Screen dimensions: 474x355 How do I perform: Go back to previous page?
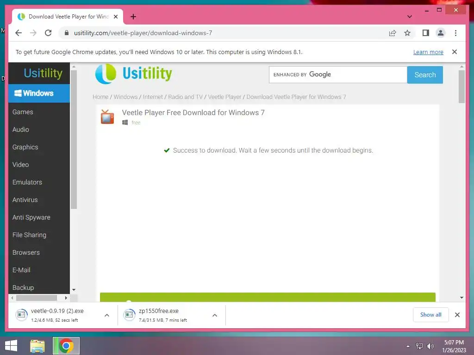(x=19, y=33)
